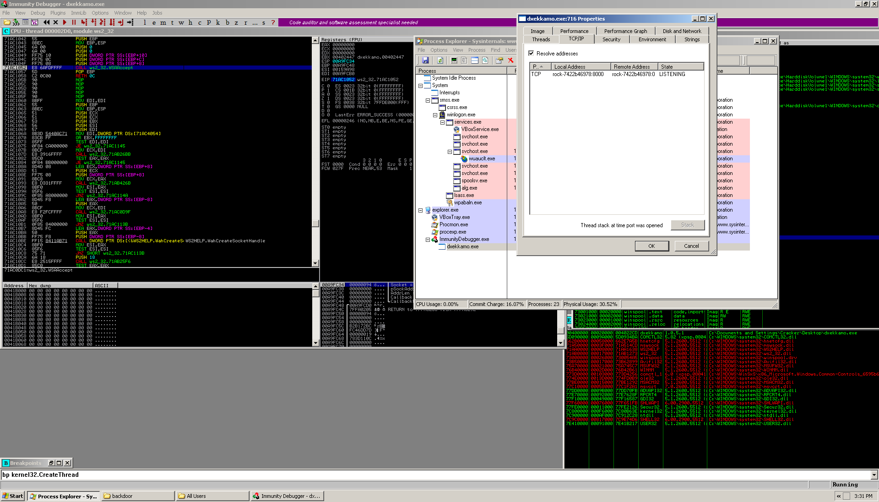Switch to the Strings tab
The height and width of the screenshot is (502, 879).
coord(692,39)
